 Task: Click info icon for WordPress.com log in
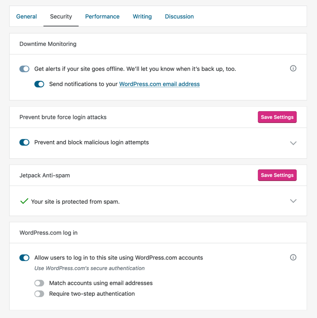point(293,257)
